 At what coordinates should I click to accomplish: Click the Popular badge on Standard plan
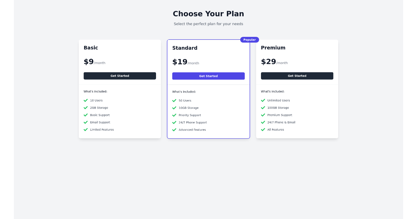pyautogui.click(x=250, y=40)
